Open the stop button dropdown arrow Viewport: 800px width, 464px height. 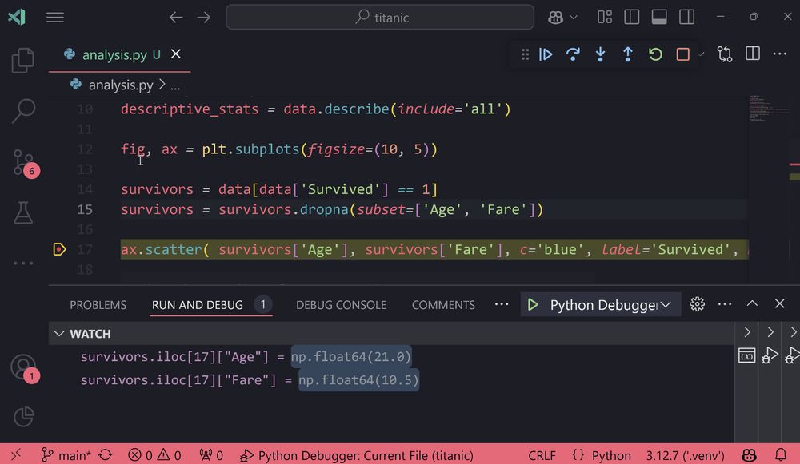click(702, 54)
